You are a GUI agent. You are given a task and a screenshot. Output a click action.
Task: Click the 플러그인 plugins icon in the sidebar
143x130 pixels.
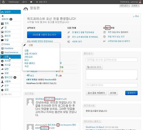(2, 78)
